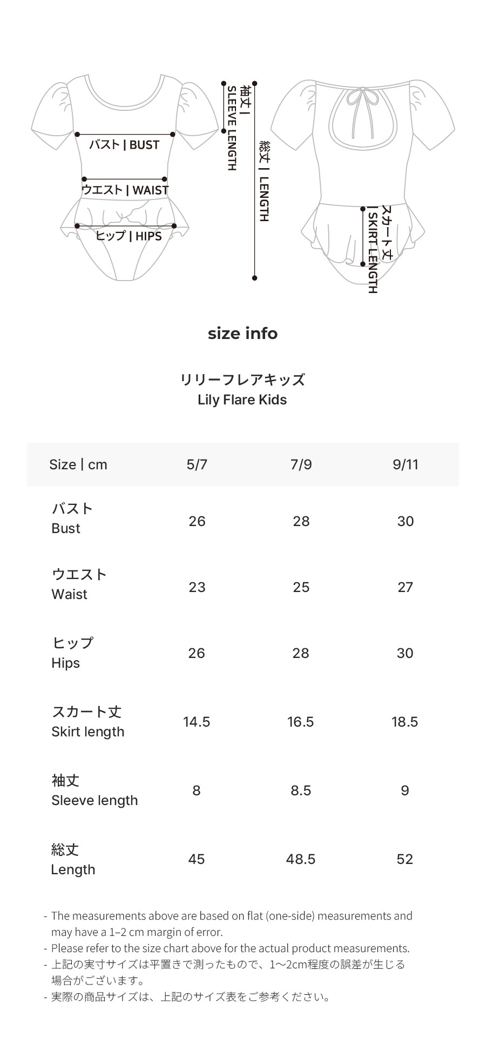Click the flat measurements margin of error note
The width and height of the screenshot is (486, 1057).
tap(232, 924)
